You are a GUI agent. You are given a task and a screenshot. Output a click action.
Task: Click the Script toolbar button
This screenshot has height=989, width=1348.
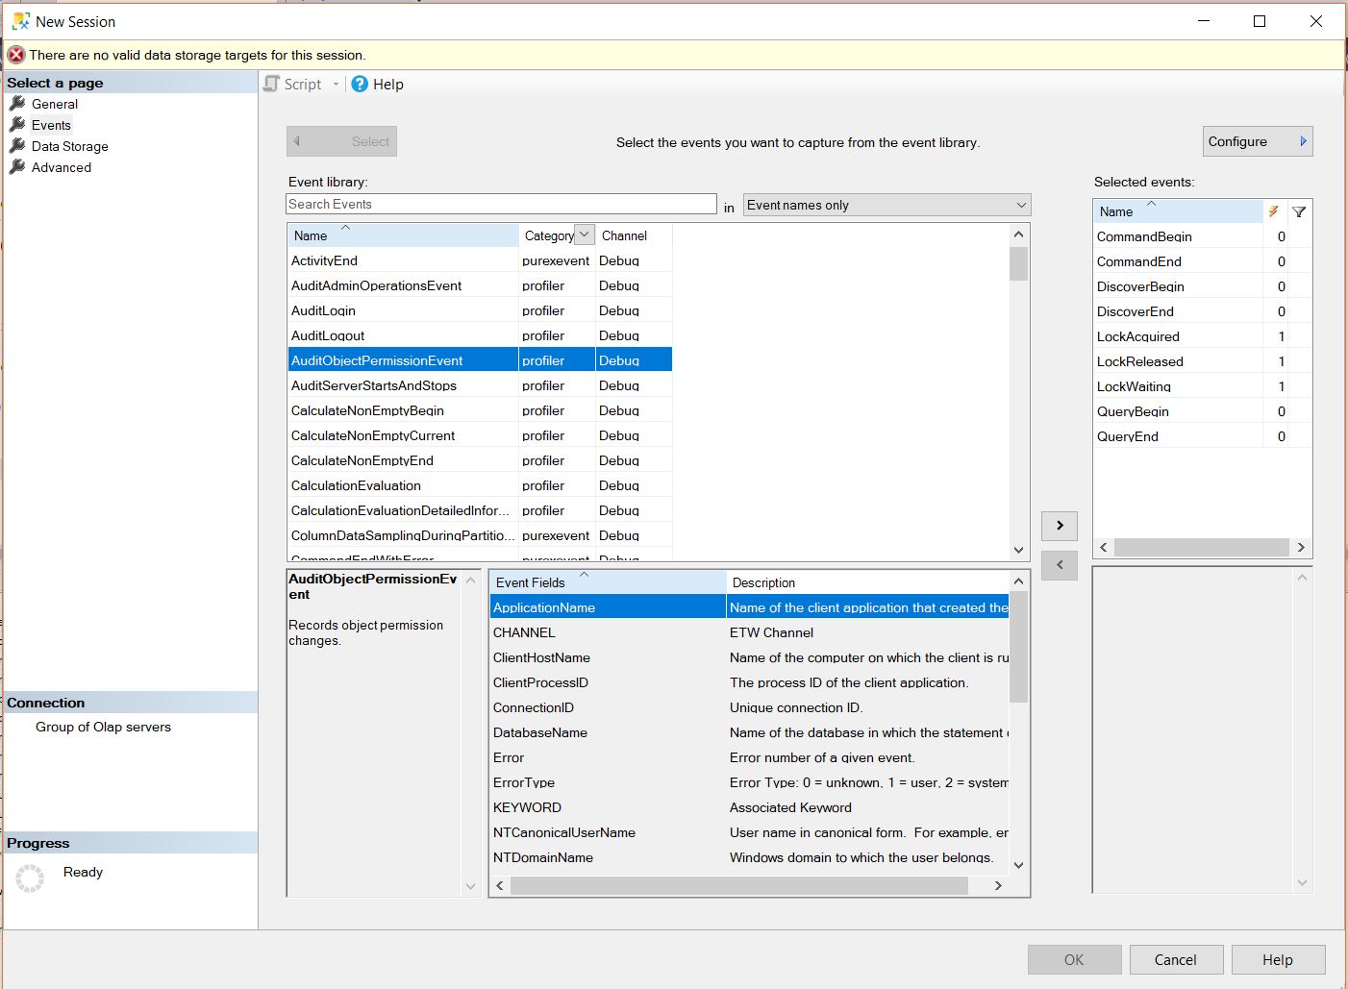[294, 85]
